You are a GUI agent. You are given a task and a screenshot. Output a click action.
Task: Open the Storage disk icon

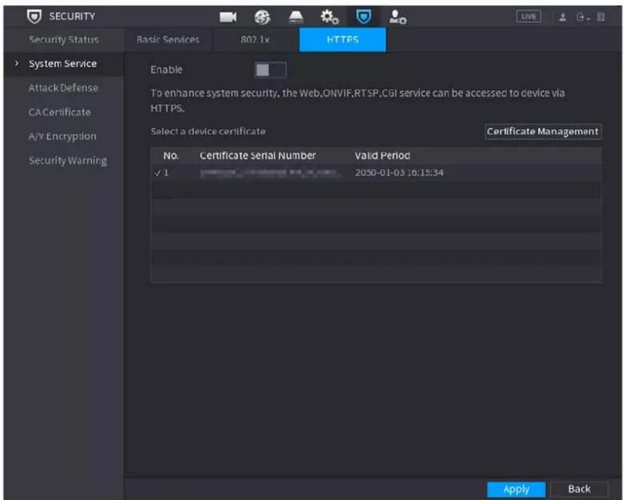[296, 17]
